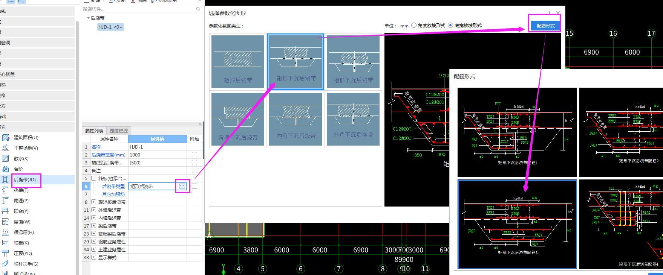The height and width of the screenshot is (275, 663).
Task: Select 矩形下沉后浇带配筋4 diagram
Action: 621,224
